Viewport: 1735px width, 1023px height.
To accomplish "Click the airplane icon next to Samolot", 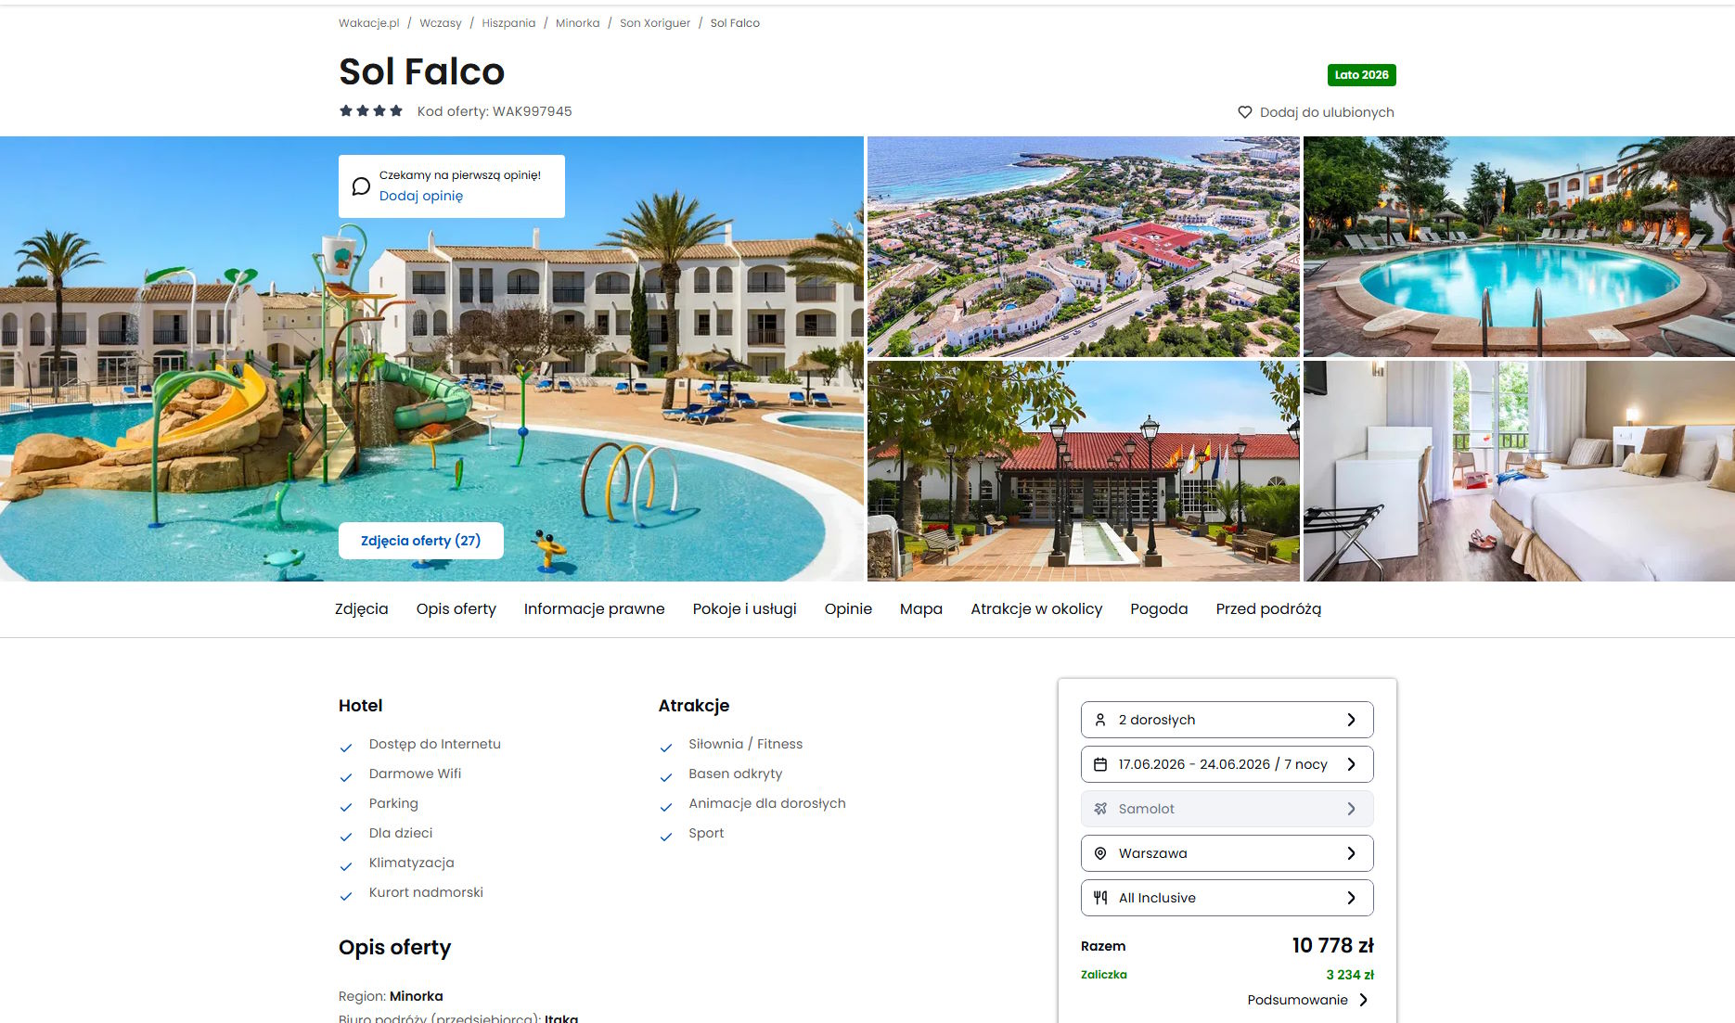I will coord(1100,809).
